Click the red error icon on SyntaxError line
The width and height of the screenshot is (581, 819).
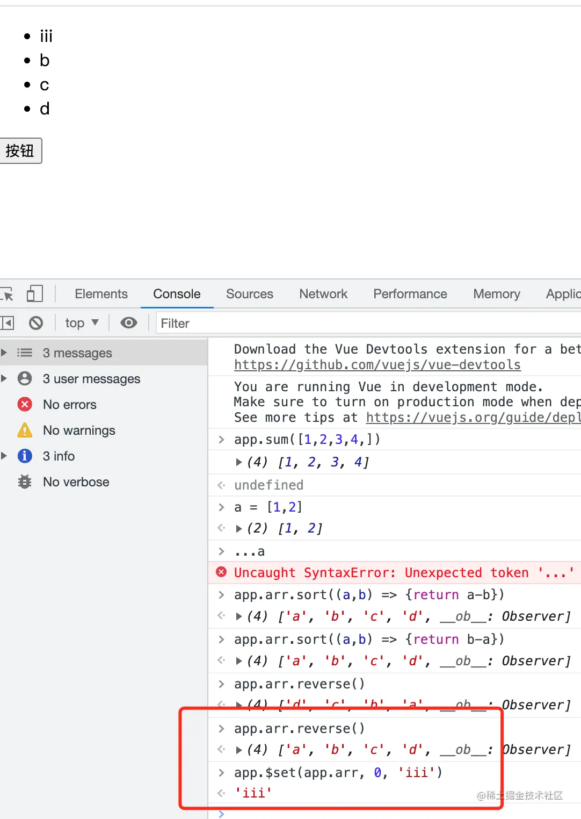(x=221, y=572)
